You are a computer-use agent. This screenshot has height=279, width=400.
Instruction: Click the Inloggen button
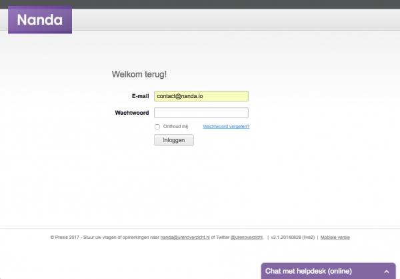click(x=174, y=140)
